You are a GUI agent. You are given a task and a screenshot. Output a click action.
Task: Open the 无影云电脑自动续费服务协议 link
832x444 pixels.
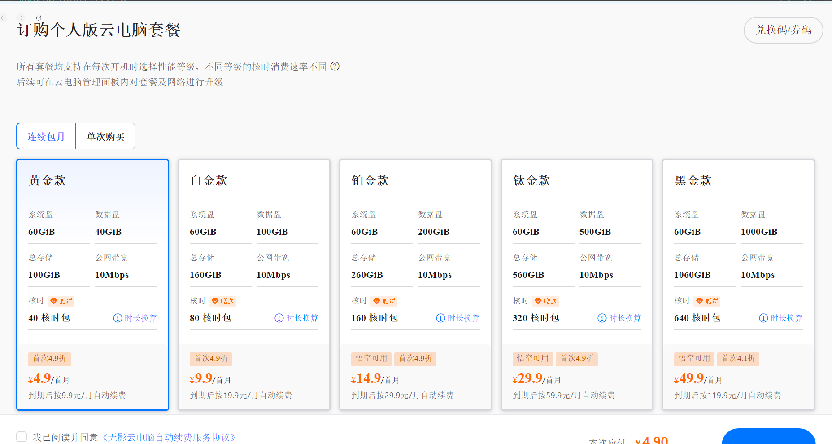[x=169, y=437]
